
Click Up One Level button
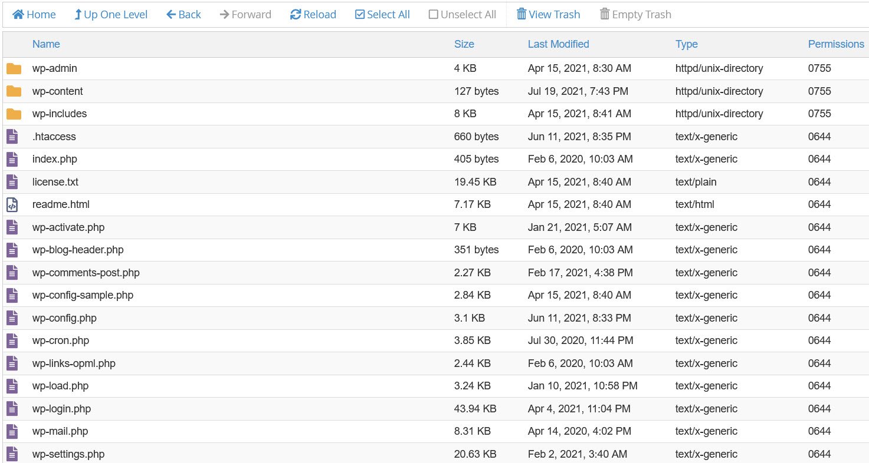click(x=111, y=15)
